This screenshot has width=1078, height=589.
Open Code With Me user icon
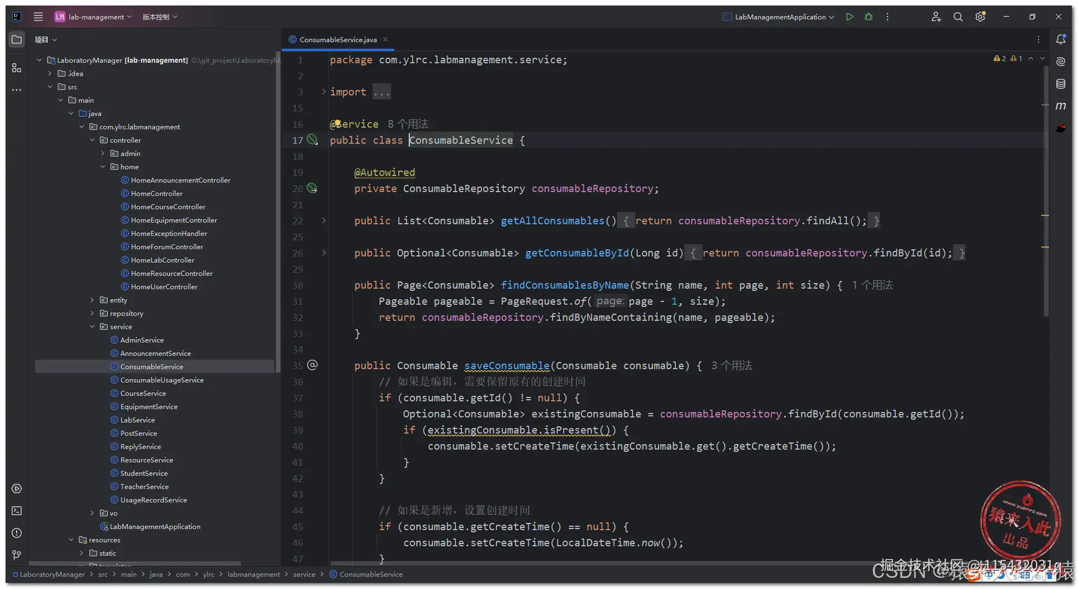(x=936, y=17)
